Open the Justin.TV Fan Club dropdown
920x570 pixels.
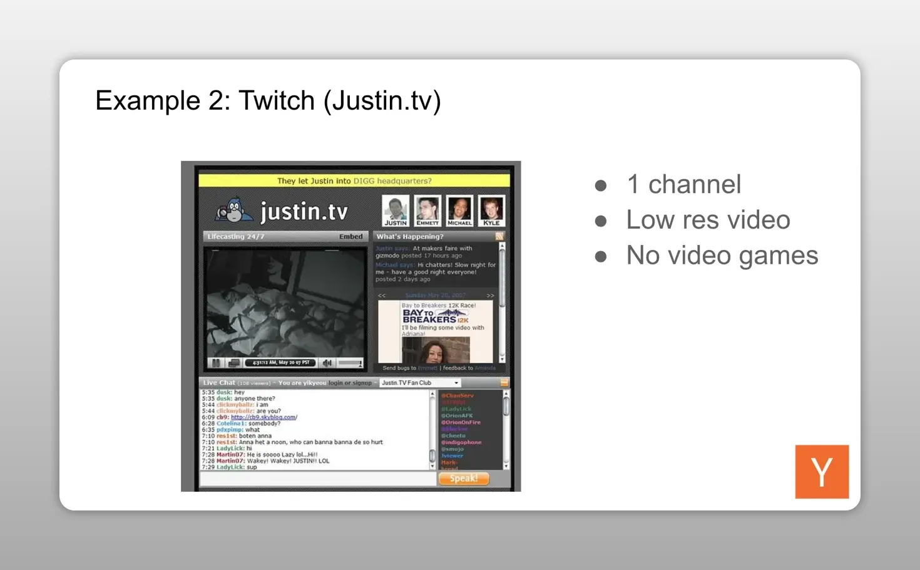[x=420, y=383]
